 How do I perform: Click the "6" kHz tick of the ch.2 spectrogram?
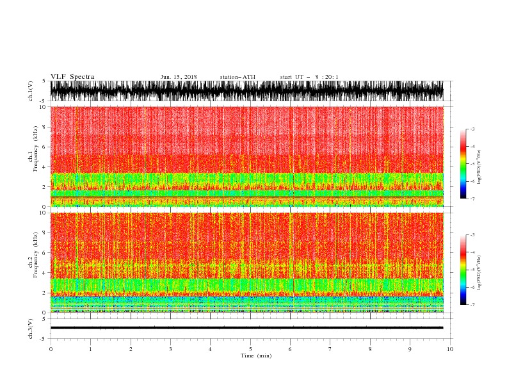coord(44,253)
